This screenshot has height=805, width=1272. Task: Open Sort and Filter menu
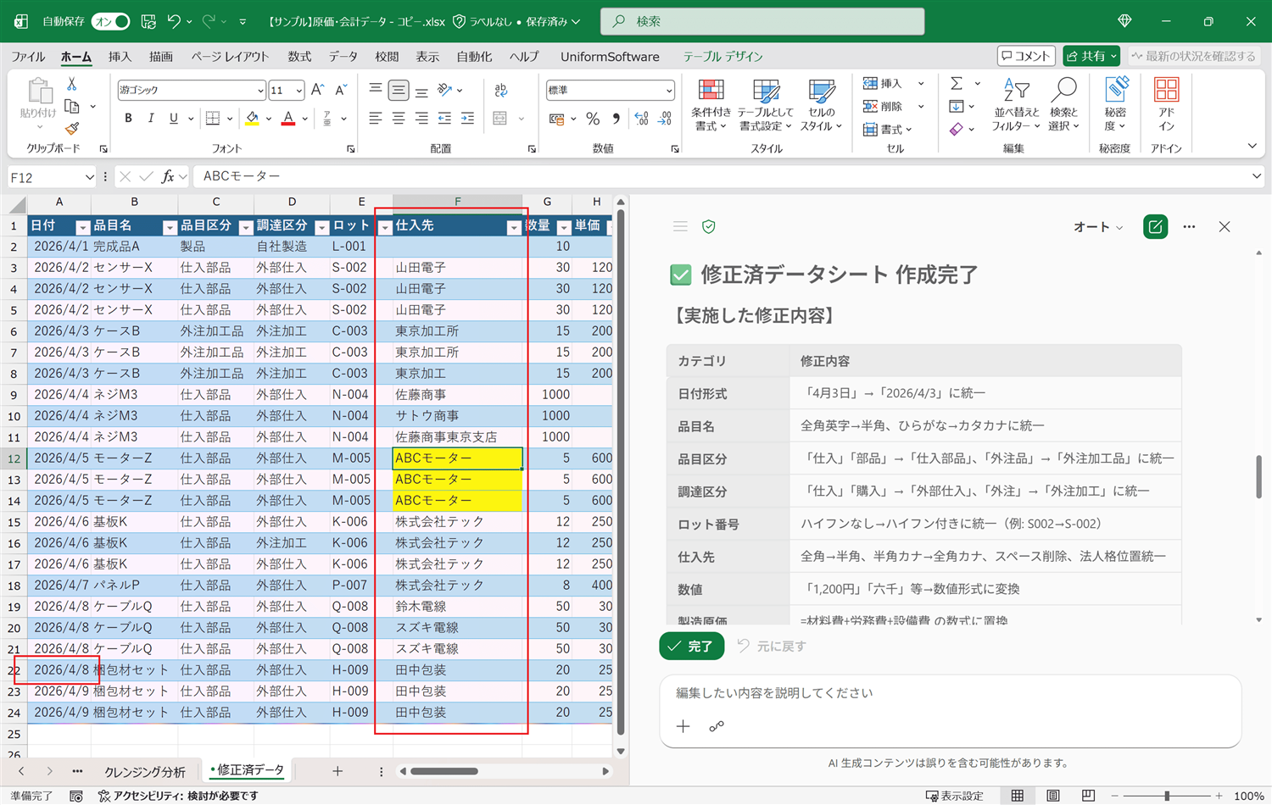(1016, 105)
